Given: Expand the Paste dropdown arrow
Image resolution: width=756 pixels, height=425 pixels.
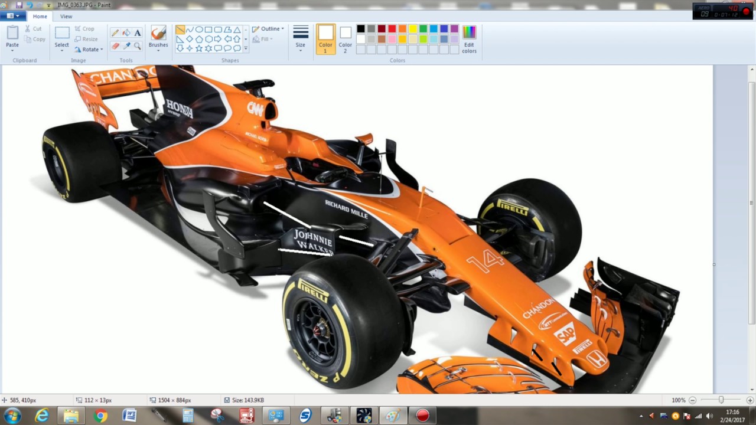Looking at the screenshot, I should tap(12, 50).
